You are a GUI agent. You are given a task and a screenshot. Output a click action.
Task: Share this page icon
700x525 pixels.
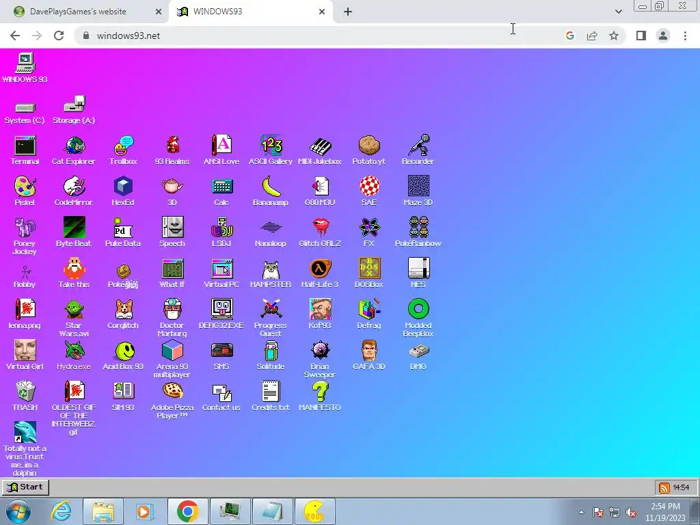pos(592,36)
